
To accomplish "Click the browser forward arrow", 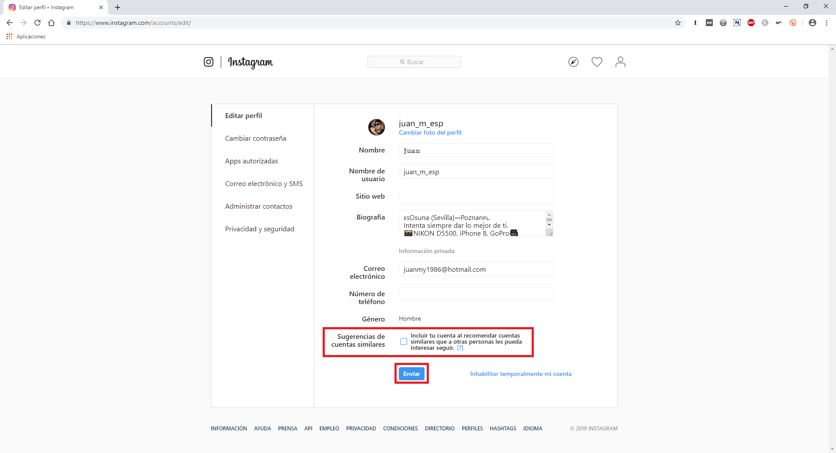I will pyautogui.click(x=24, y=23).
